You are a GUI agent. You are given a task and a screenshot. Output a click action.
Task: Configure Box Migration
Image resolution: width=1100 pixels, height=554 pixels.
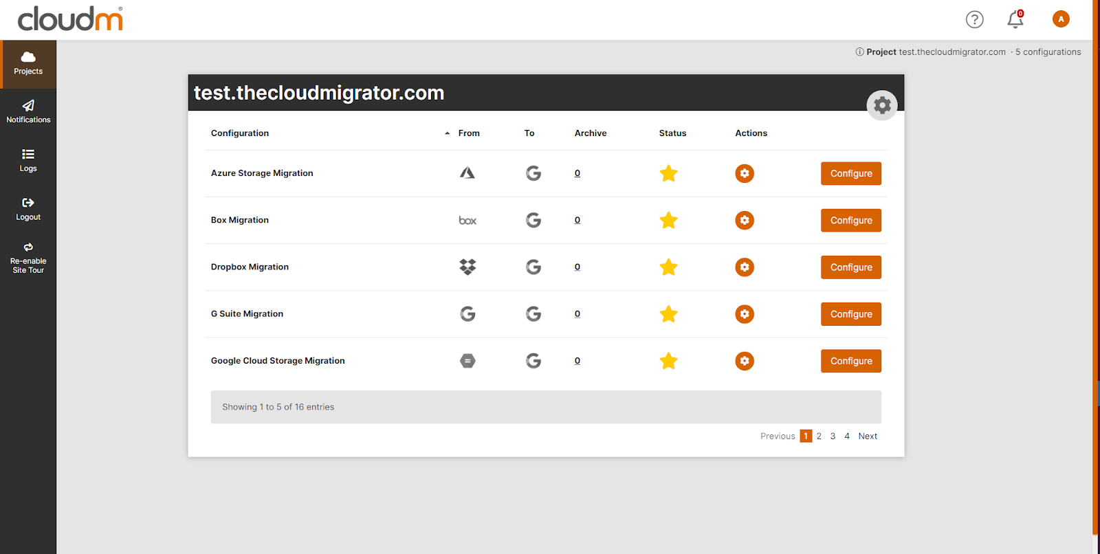click(851, 221)
